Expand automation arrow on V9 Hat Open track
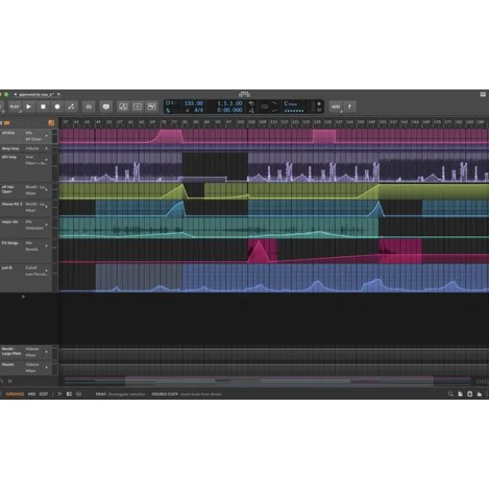The width and height of the screenshot is (489, 490). 46,190
